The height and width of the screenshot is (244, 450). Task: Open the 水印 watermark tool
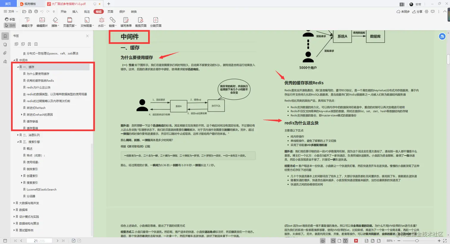(x=101, y=22)
